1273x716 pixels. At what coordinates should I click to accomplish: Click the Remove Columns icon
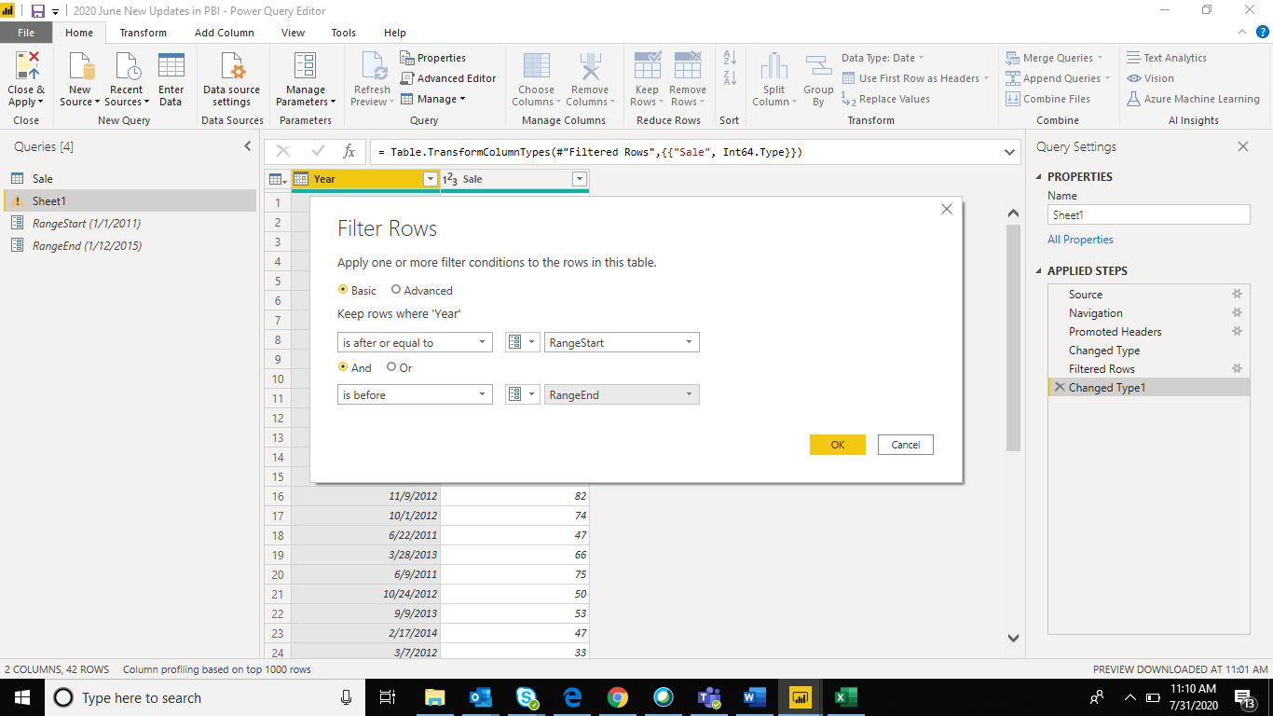(x=590, y=67)
